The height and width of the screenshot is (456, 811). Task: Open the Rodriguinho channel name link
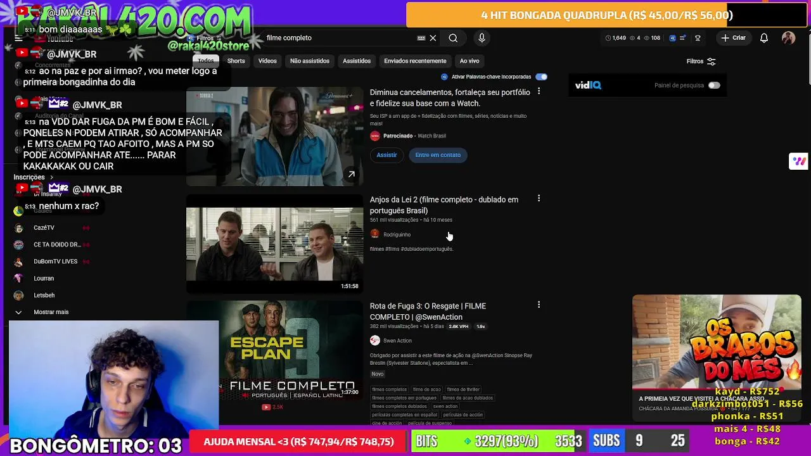397,234
